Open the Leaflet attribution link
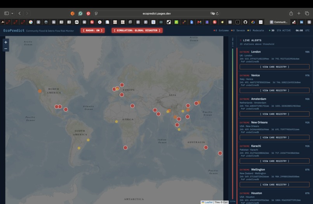Screen dimensions: 313x204 [209, 202]
